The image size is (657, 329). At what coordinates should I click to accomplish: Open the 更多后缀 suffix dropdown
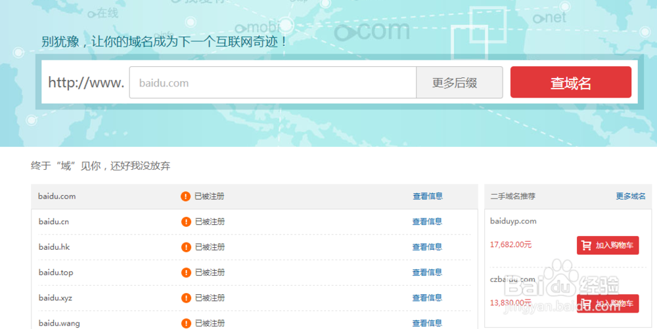pyautogui.click(x=459, y=83)
